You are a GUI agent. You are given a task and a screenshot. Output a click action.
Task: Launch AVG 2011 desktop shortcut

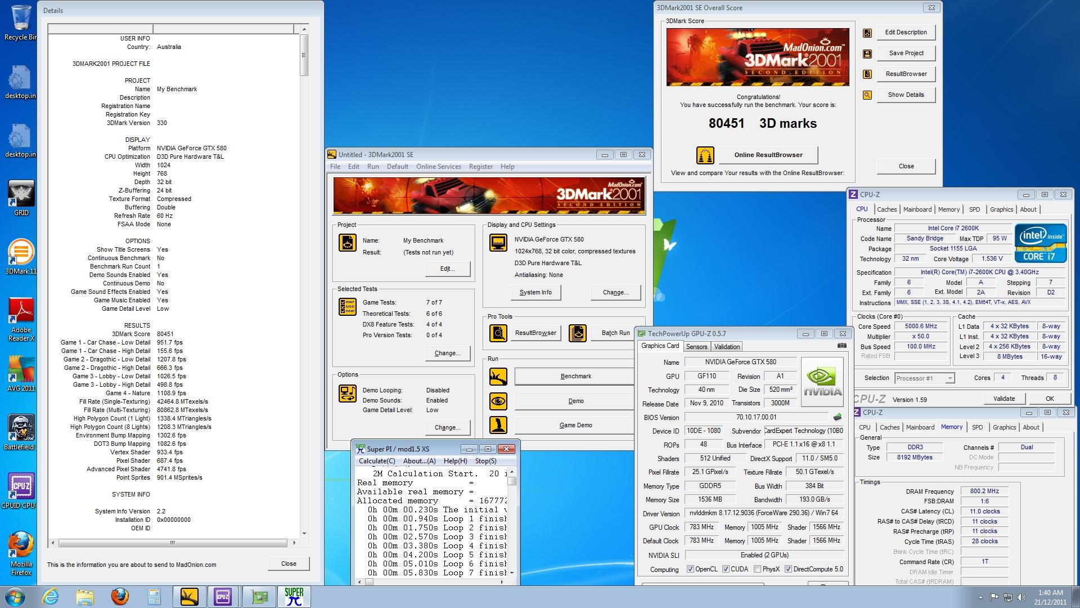(x=21, y=373)
